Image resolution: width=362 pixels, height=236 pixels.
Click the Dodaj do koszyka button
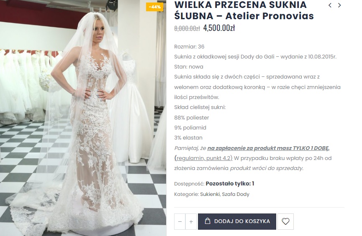click(x=237, y=221)
